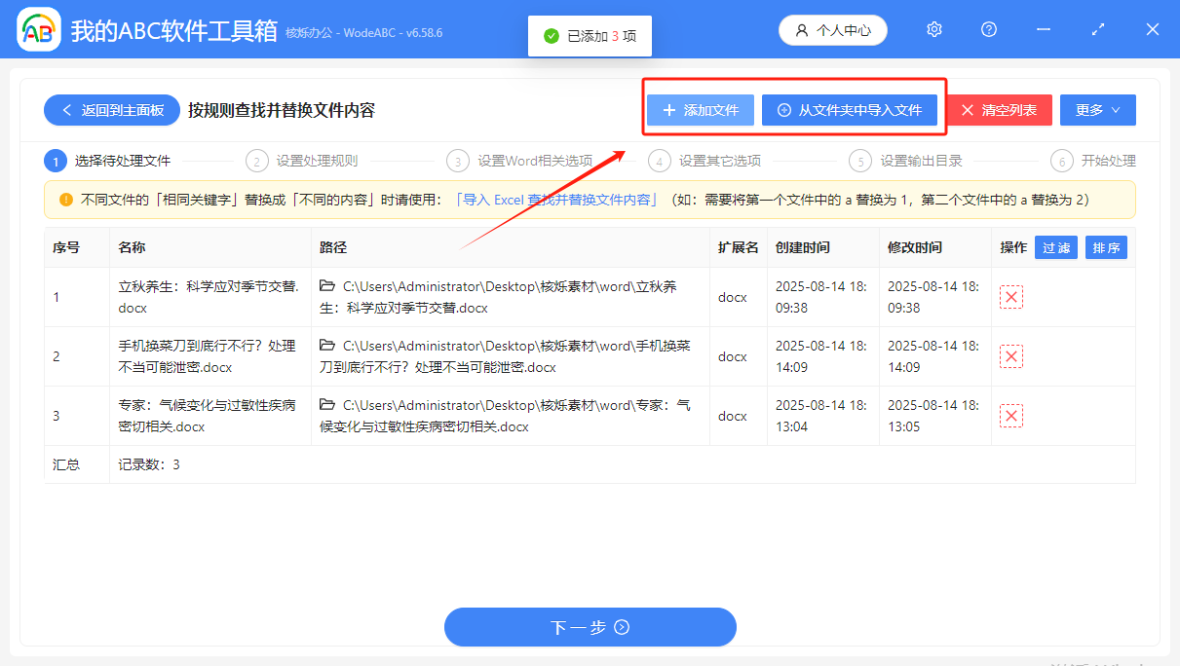1180x666 pixels.
Task: Open help via the question mark icon
Action: [988, 29]
